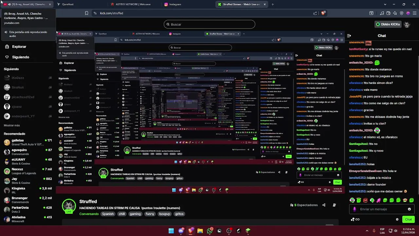
Task: Click the share page icon in address bar
Action: (x=315, y=13)
